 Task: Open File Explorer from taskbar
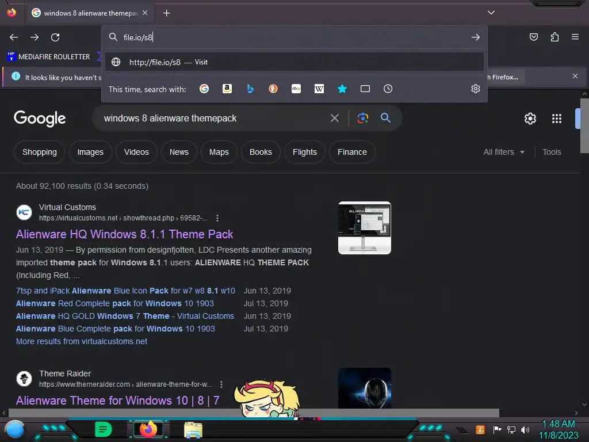coord(193,429)
